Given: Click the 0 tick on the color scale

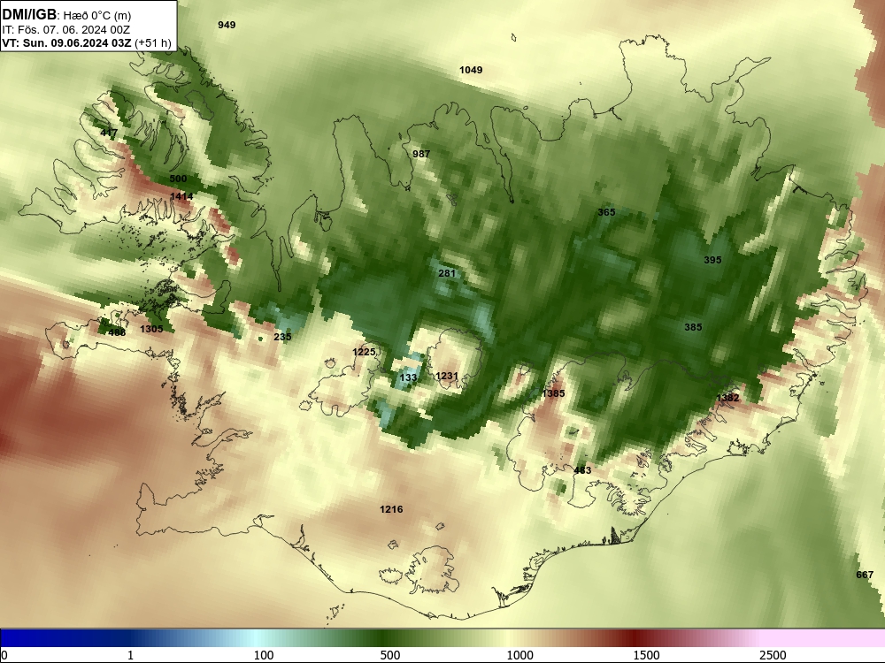Looking at the screenshot, I should [4, 655].
